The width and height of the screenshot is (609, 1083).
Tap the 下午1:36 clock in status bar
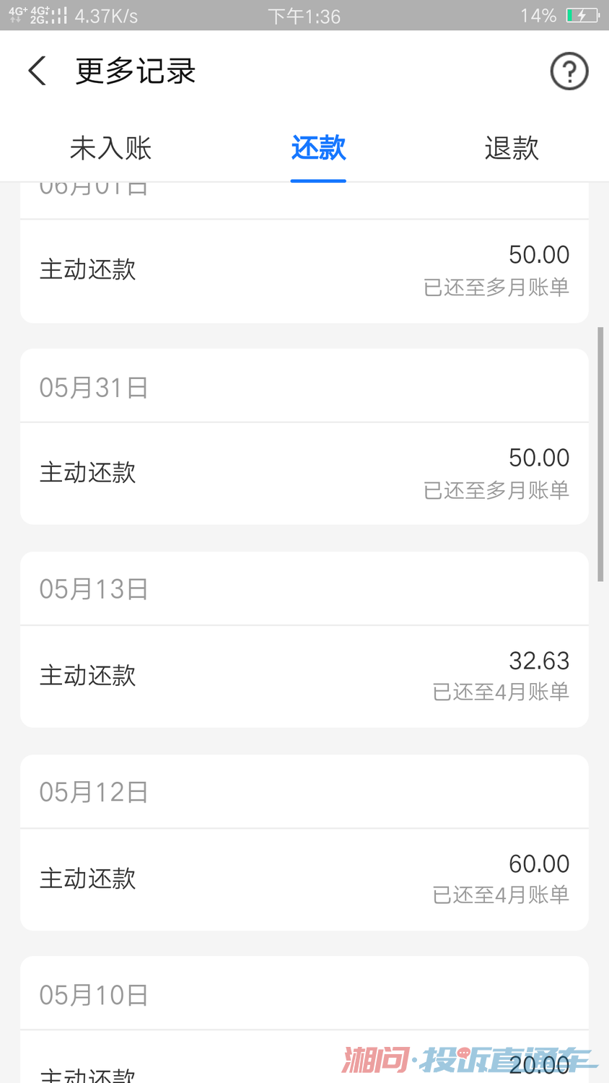point(304,16)
